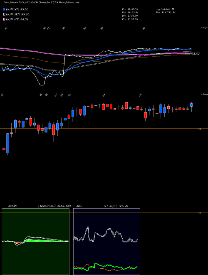
Task: Click the 55 price axis label
Action: [199, 129]
